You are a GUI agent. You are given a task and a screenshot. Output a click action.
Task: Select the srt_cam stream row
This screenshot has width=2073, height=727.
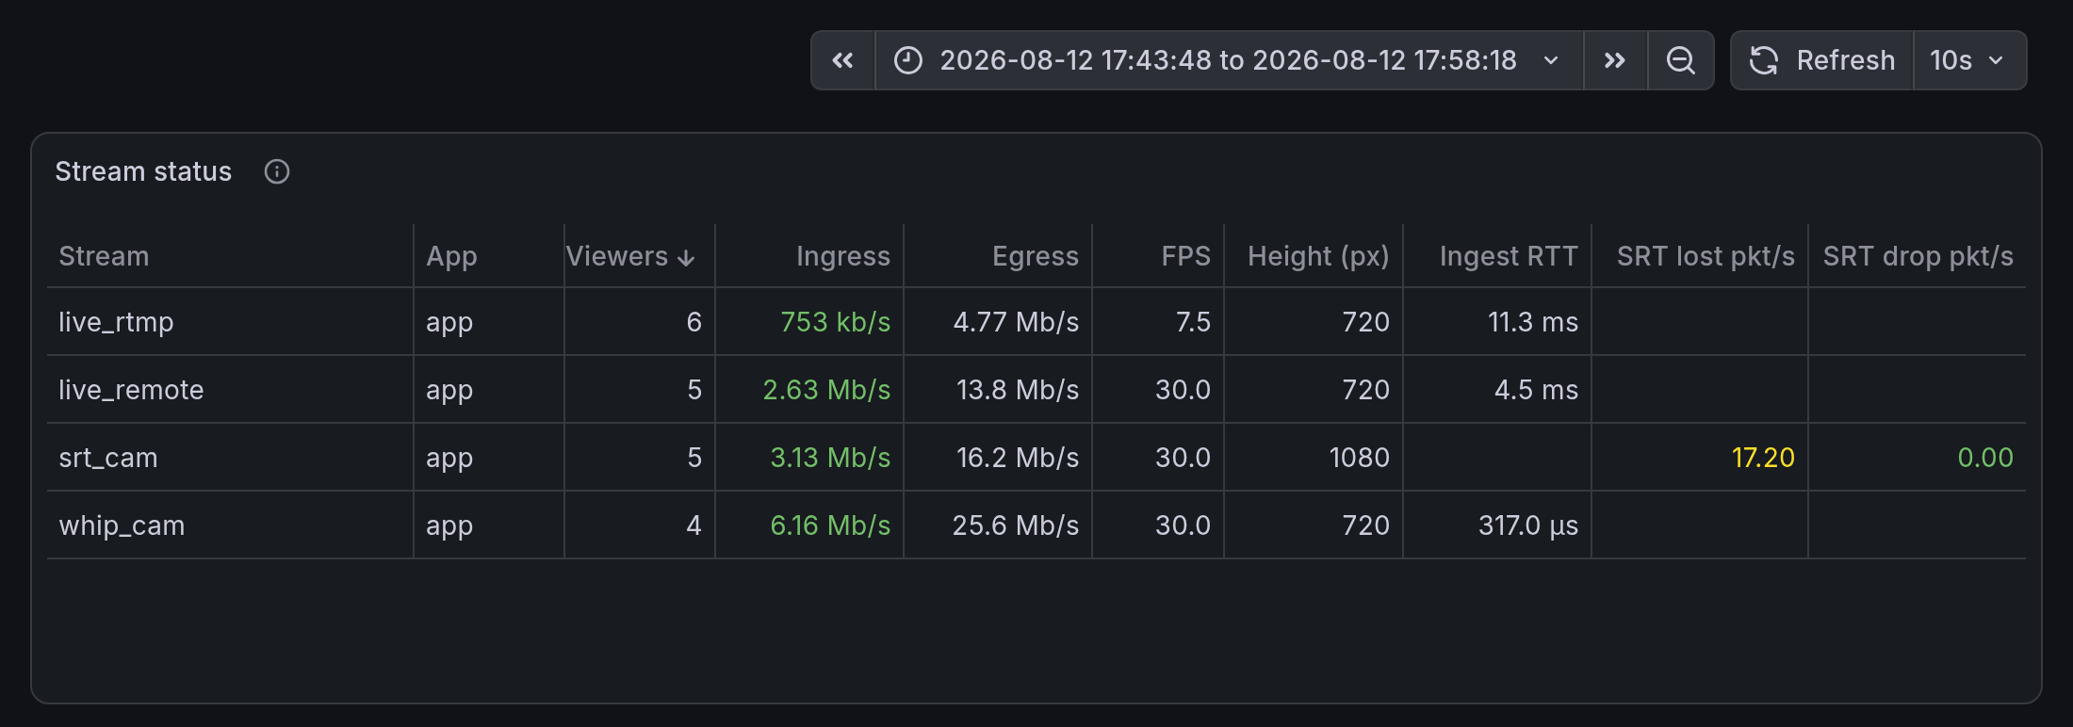coord(1036,457)
